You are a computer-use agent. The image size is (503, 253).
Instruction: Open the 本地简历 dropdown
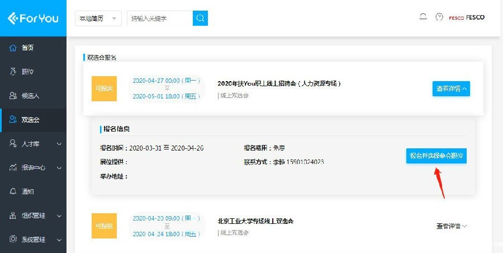(98, 18)
